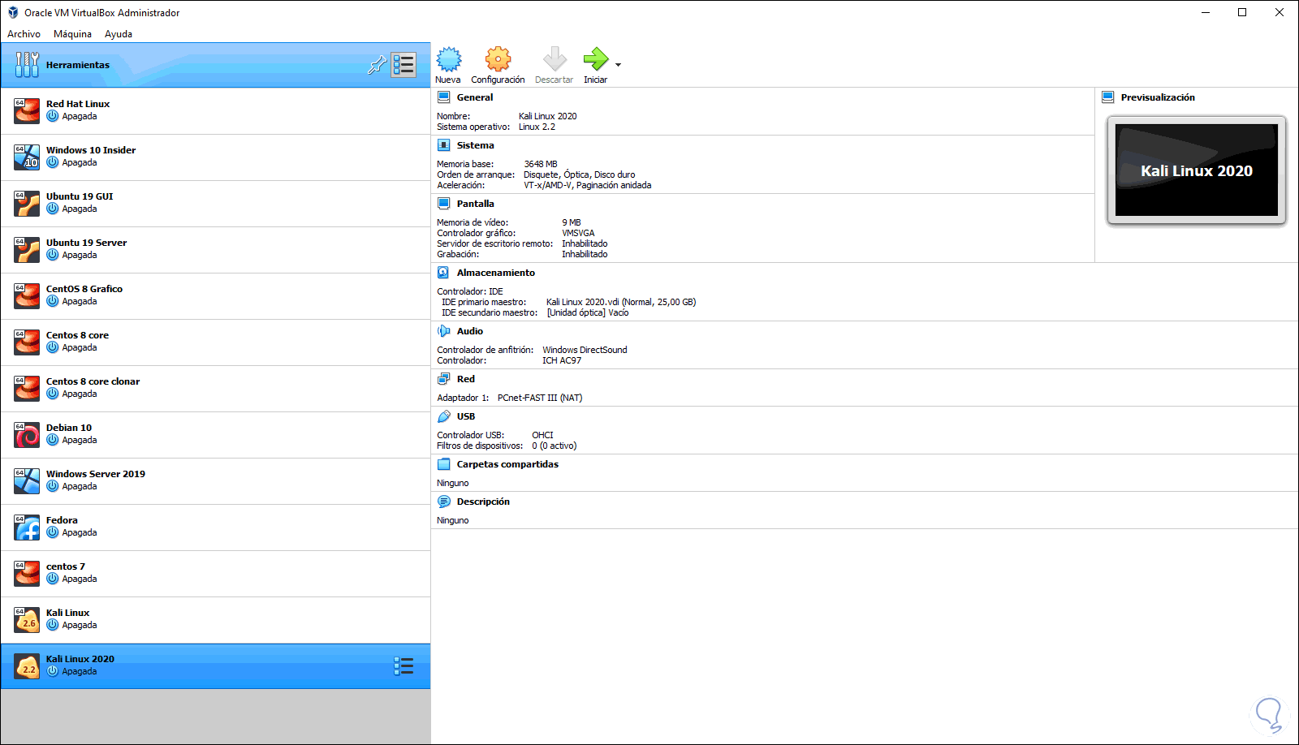Open the Sistema settings heading link

click(475, 145)
